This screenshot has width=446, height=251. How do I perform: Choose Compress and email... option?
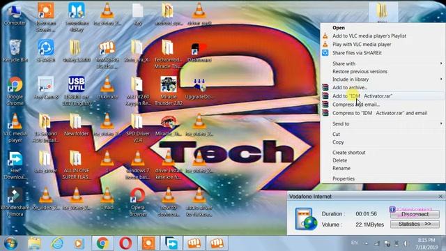pos(356,105)
